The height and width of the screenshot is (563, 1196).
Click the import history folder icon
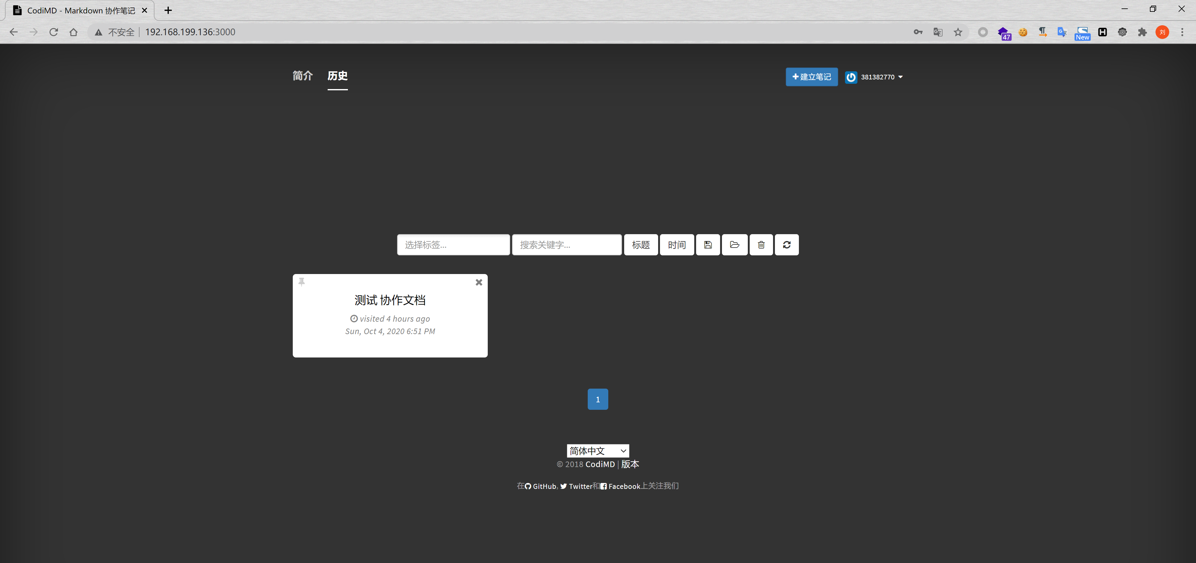[x=734, y=245]
